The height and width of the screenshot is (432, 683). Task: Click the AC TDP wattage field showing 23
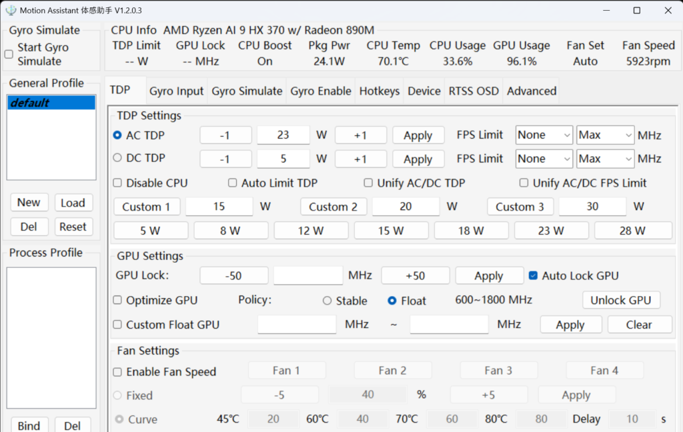[283, 135]
